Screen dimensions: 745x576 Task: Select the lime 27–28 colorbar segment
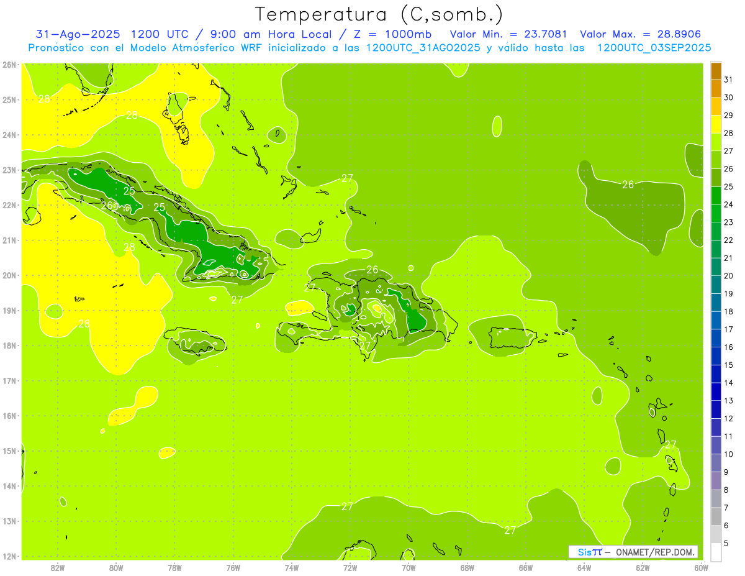716,142
